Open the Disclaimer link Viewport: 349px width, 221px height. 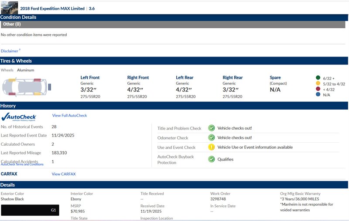click(x=10, y=51)
